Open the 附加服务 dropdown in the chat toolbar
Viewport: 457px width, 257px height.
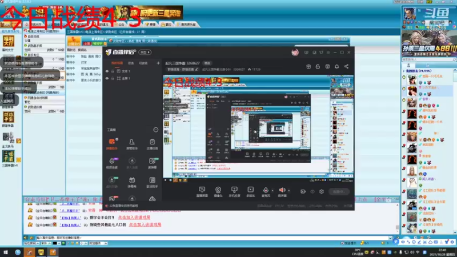coord(98,243)
